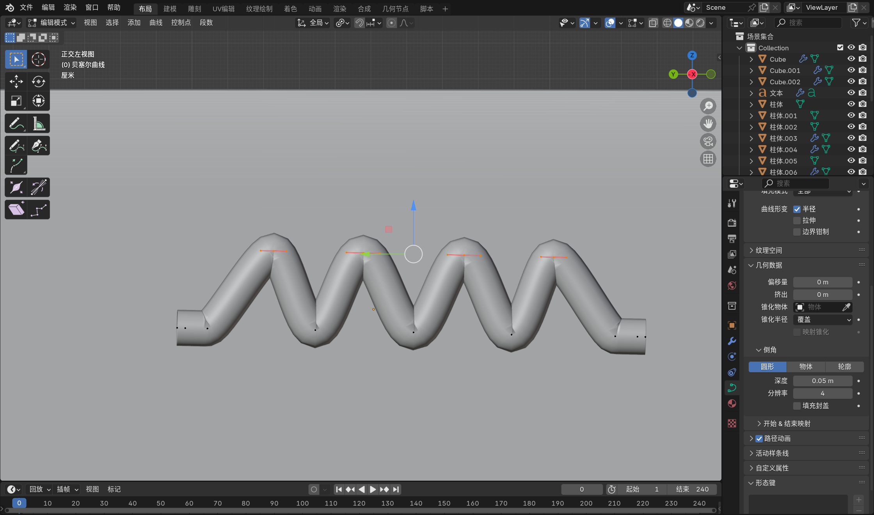Screen dimensions: 874x515
Task: Activate the Measure tool
Action: pos(39,124)
